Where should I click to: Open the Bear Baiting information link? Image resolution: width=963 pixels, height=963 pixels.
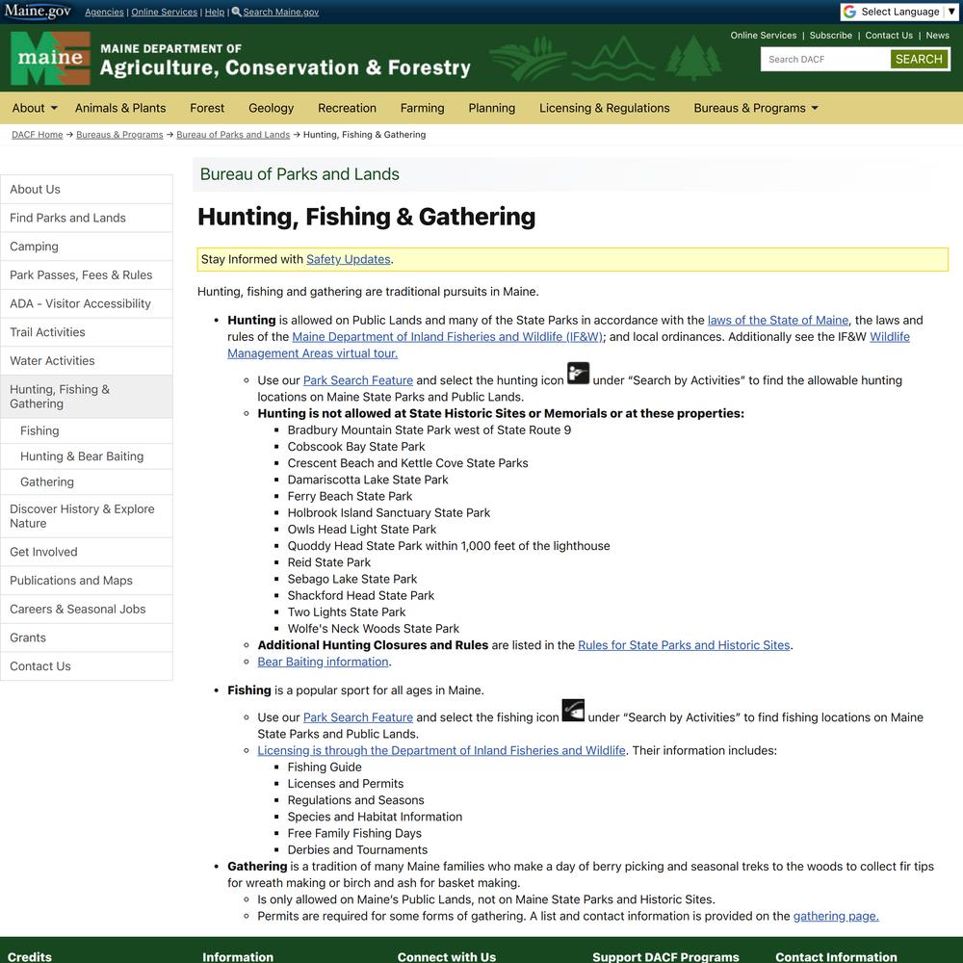[323, 662]
